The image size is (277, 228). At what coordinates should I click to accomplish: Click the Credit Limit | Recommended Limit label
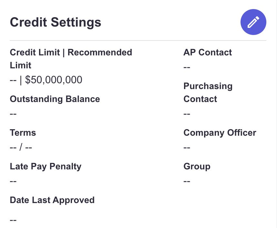pos(71,59)
